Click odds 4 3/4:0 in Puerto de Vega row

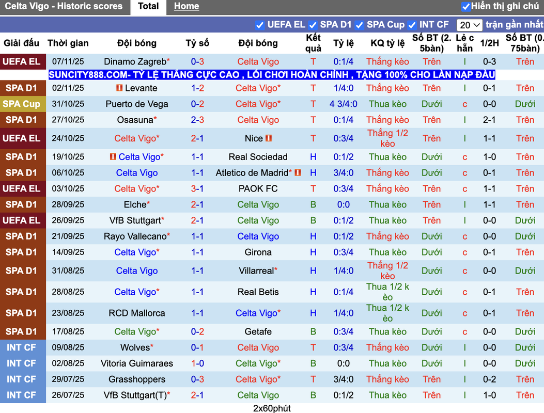[x=344, y=104]
